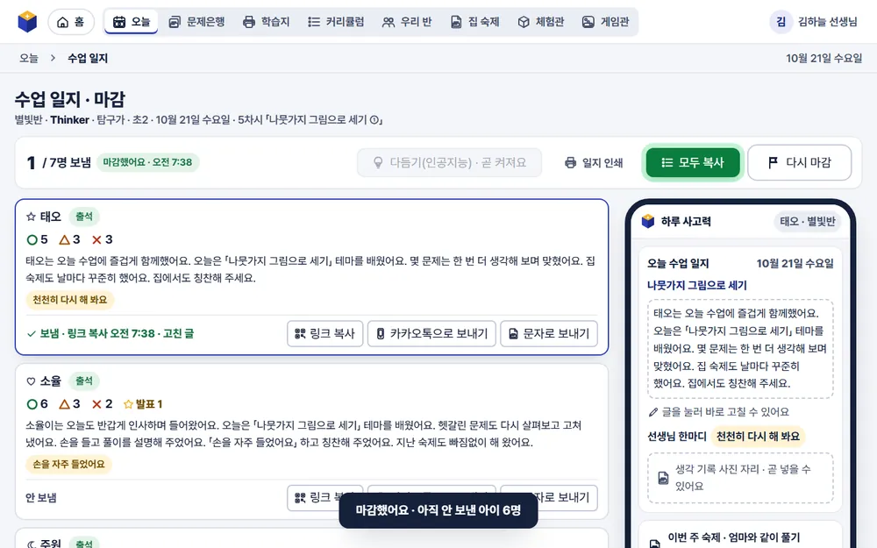Open the 학습지 tab
The image size is (877, 548).
pyautogui.click(x=267, y=22)
